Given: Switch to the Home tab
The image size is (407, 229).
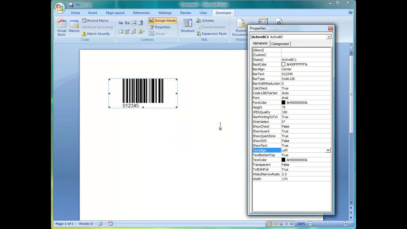Looking at the screenshot, I should (x=76, y=13).
